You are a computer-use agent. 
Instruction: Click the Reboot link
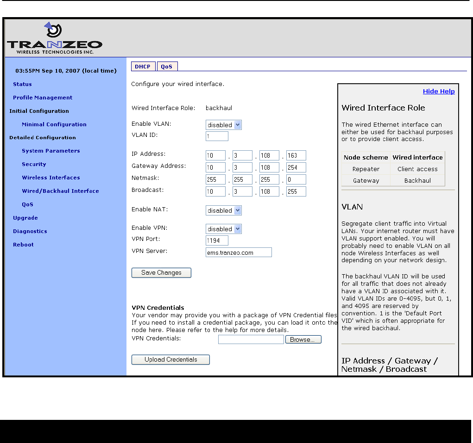pos(23,245)
